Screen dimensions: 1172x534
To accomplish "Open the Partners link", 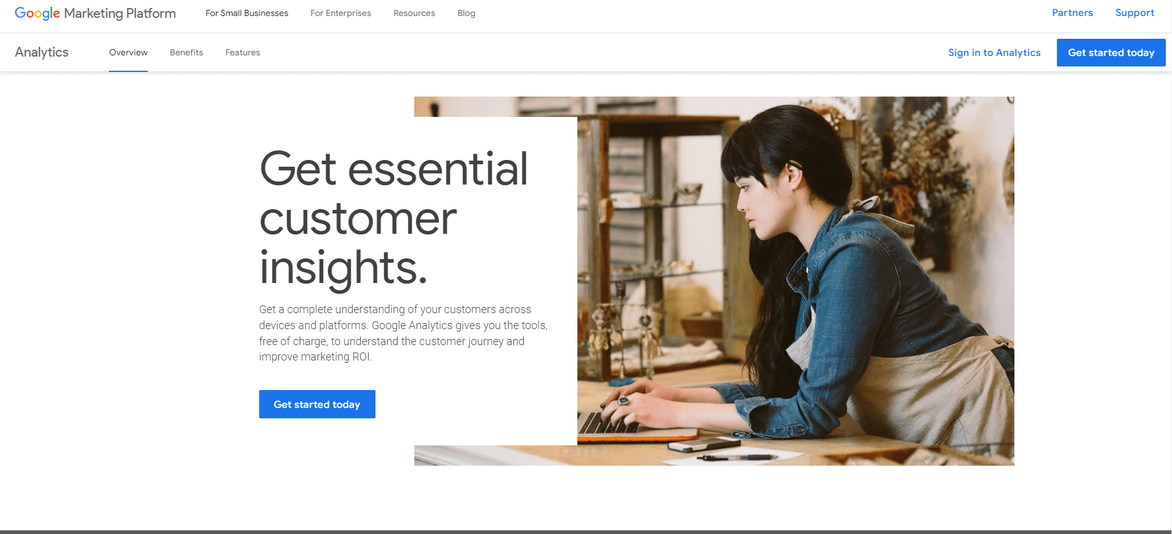I will pyautogui.click(x=1072, y=13).
